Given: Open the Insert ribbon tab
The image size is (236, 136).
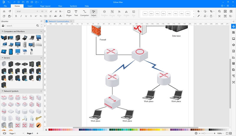Looking at the screenshot, I should click(x=30, y=6).
